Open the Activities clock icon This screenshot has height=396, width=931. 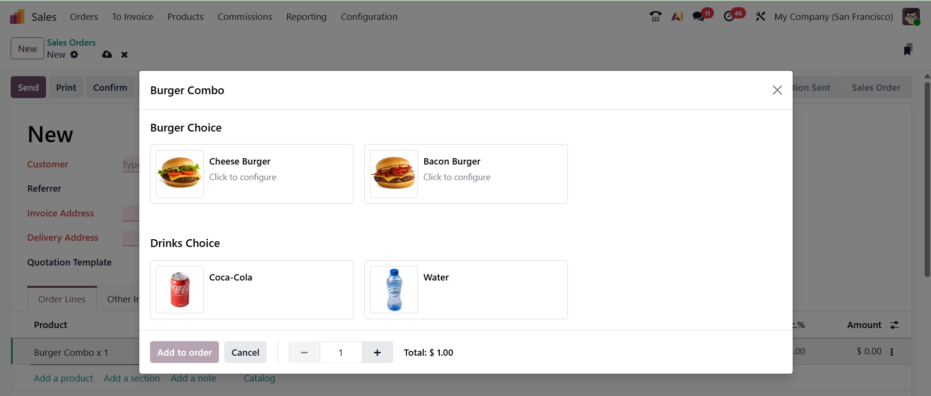click(x=729, y=16)
